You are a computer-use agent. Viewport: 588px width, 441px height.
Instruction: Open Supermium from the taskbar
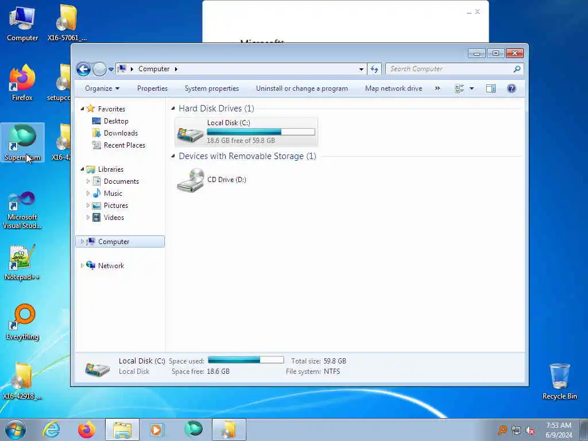click(x=194, y=430)
